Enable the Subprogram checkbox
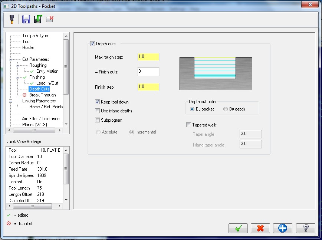The image size is (322, 240). point(97,120)
